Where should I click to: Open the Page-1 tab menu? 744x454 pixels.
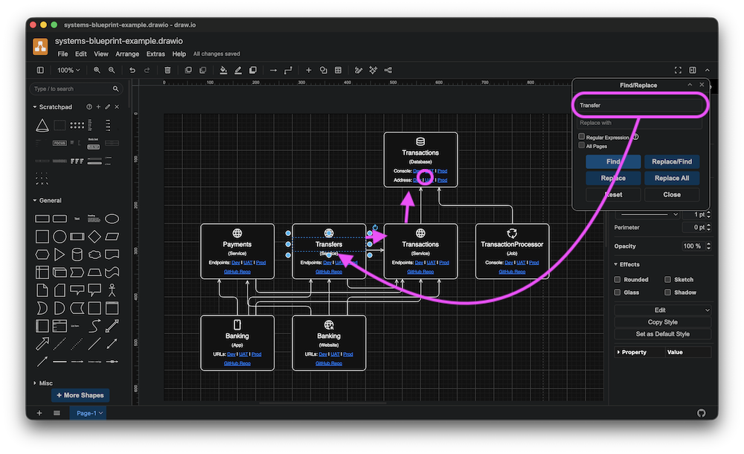89,413
